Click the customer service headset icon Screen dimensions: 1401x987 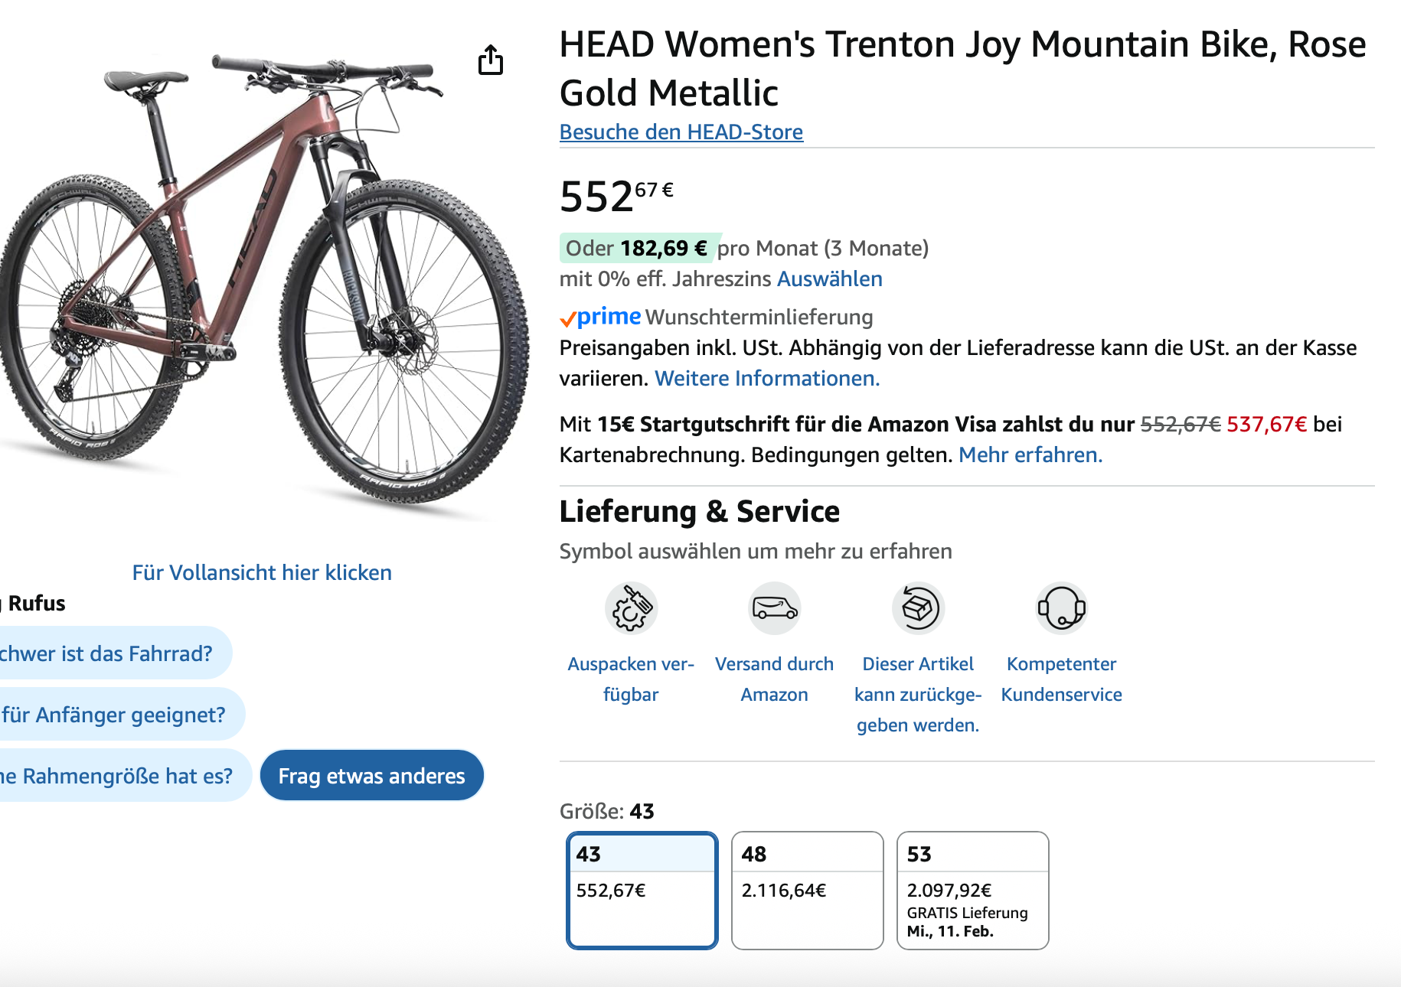[1061, 608]
